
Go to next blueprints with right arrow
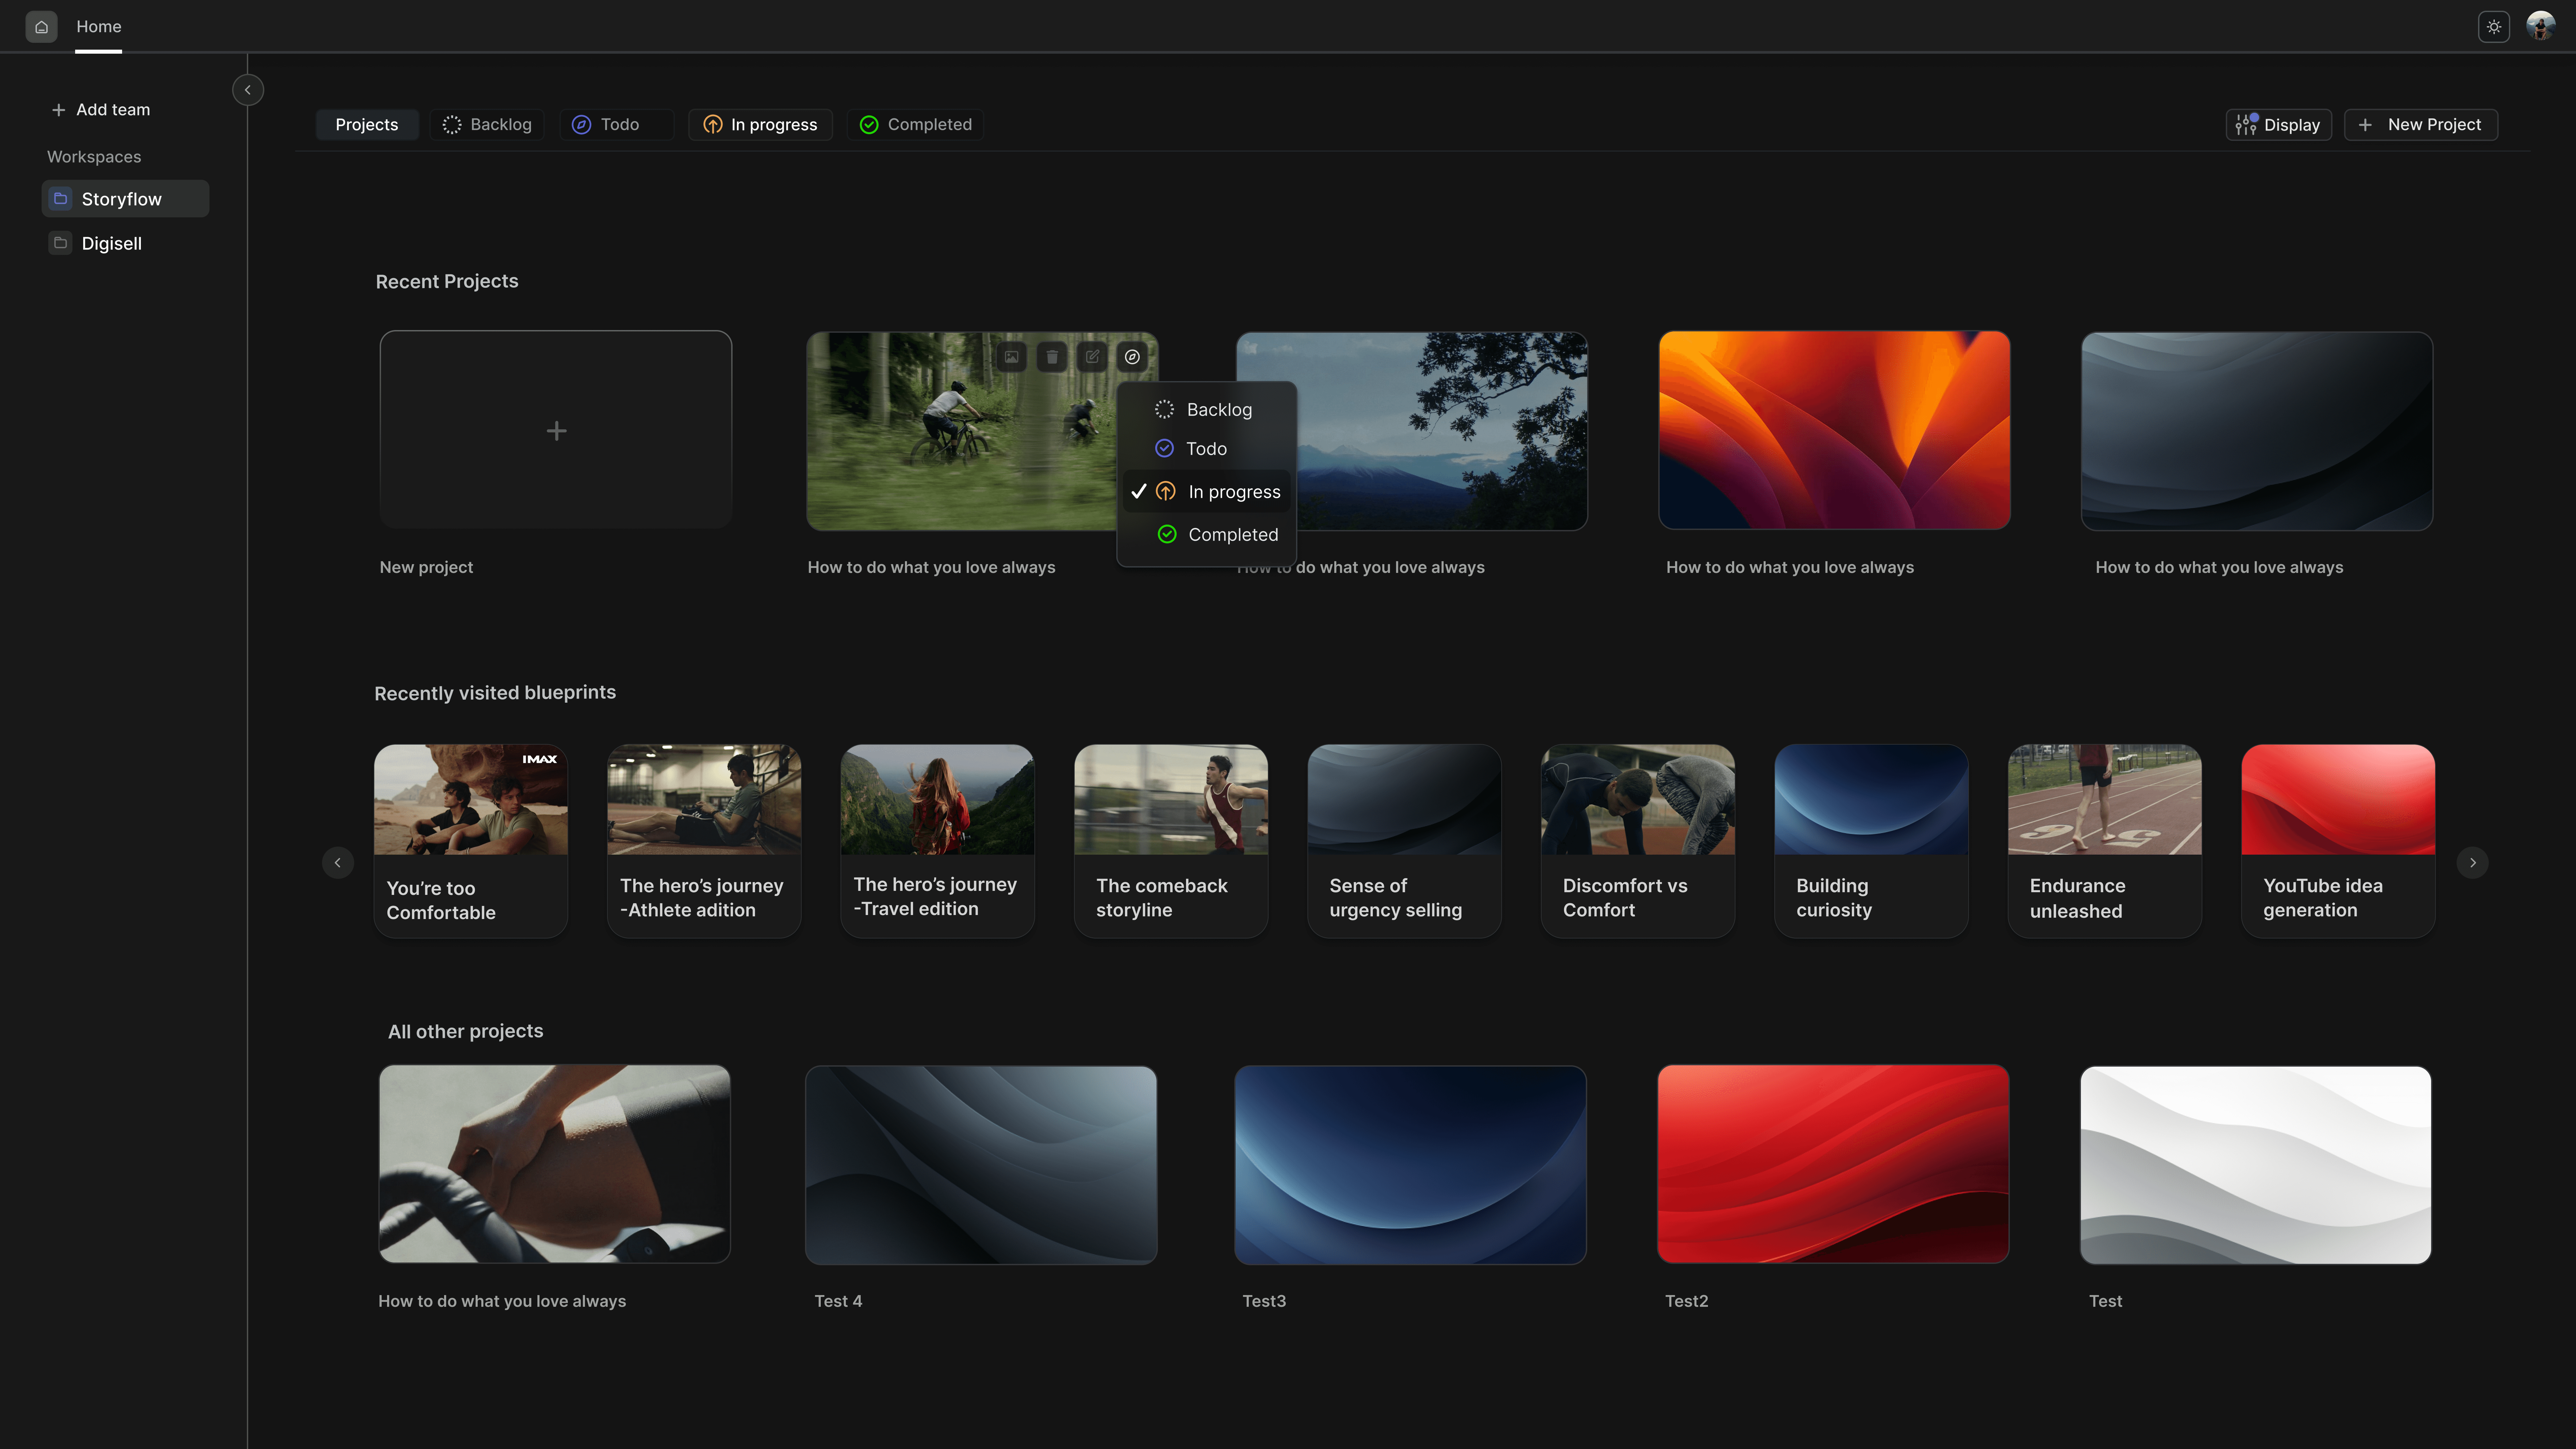click(2473, 863)
